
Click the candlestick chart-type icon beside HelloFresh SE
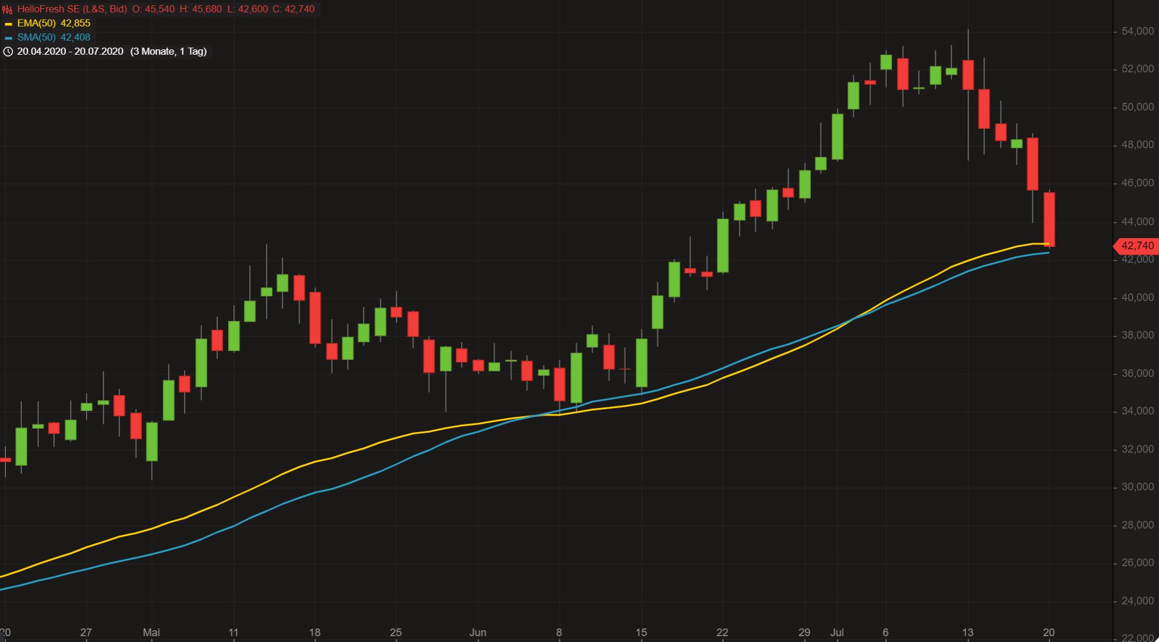(7, 9)
